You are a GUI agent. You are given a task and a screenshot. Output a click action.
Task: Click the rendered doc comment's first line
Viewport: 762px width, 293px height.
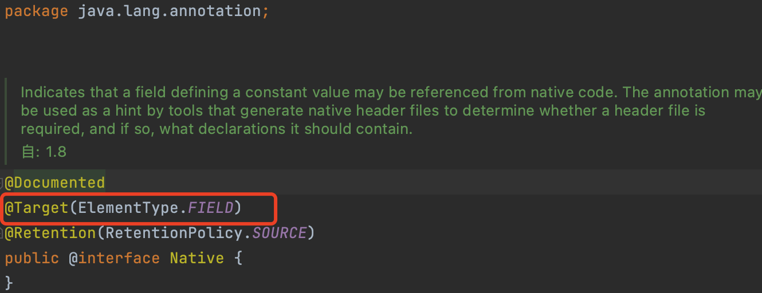(x=391, y=92)
